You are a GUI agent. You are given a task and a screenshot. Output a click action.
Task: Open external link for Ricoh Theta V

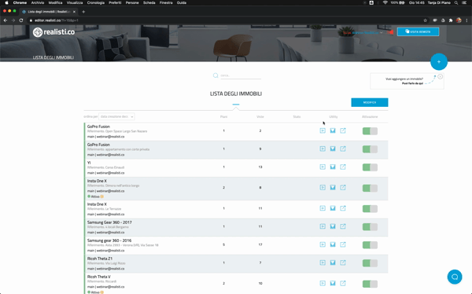(343, 283)
